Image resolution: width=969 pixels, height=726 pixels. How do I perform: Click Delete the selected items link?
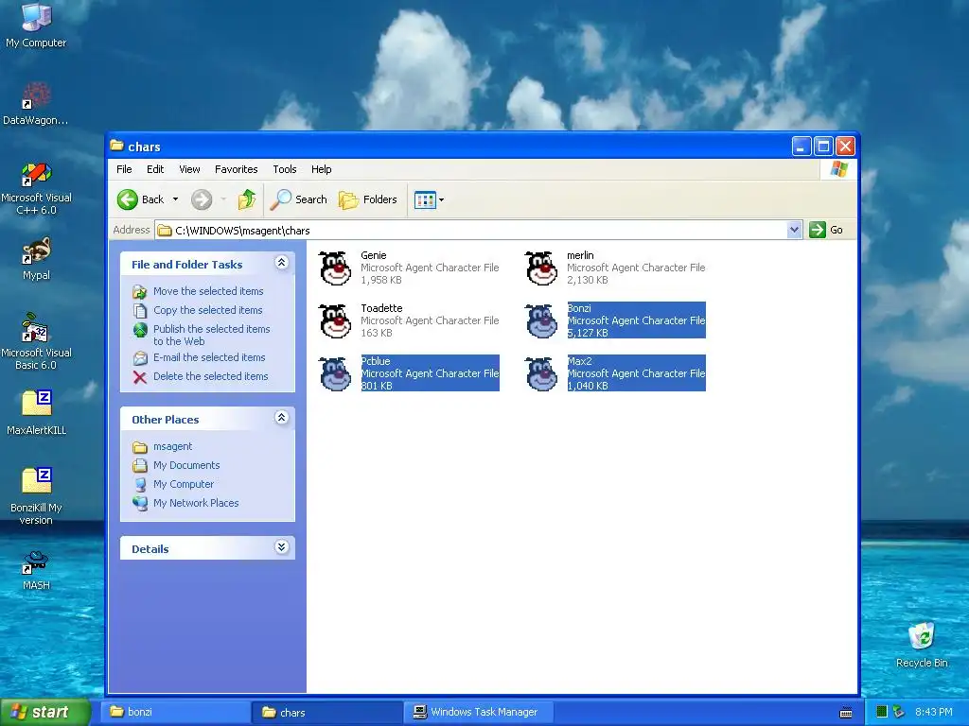click(211, 376)
